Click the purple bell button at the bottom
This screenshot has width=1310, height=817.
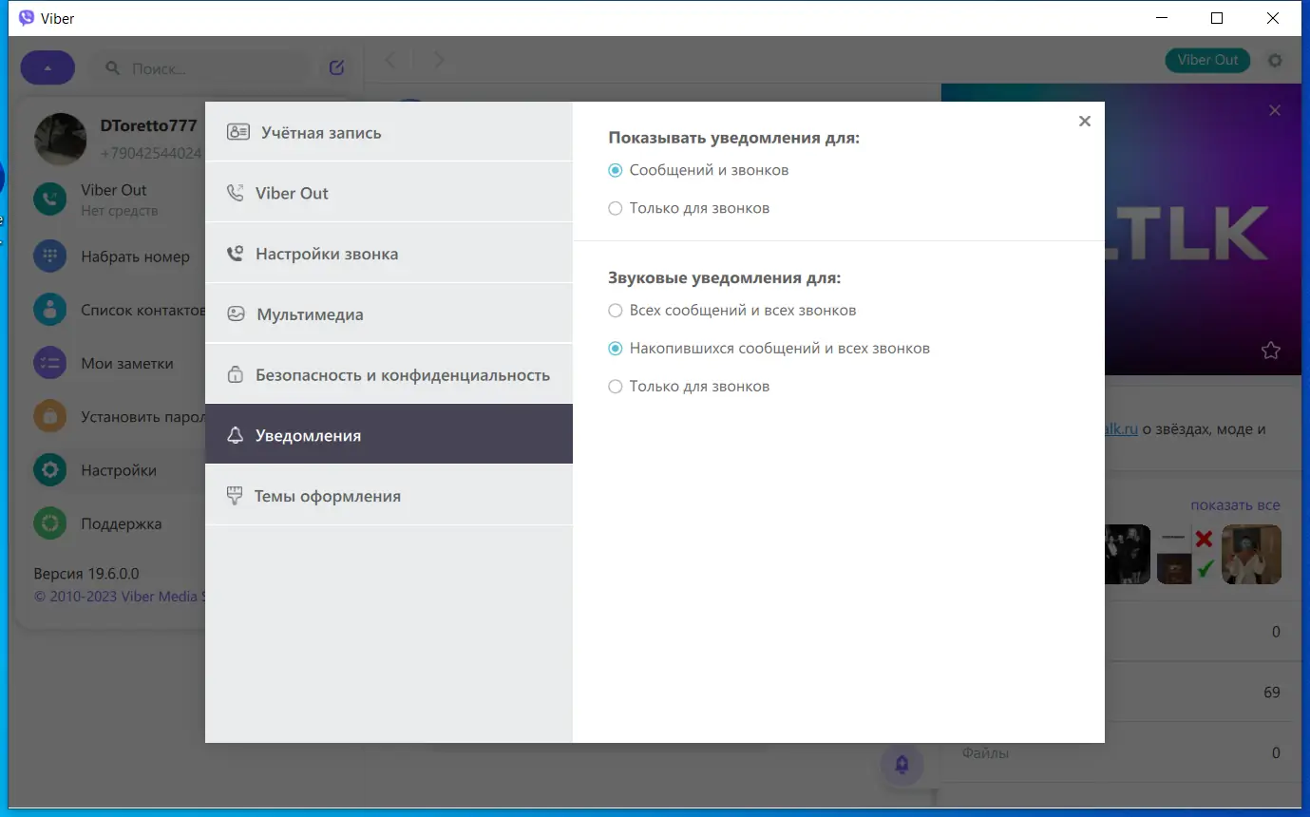[902, 764]
